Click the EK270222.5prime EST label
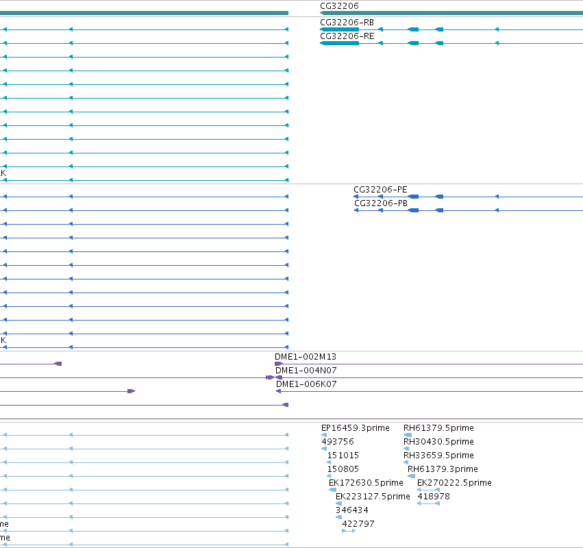583x548 pixels. point(454,483)
